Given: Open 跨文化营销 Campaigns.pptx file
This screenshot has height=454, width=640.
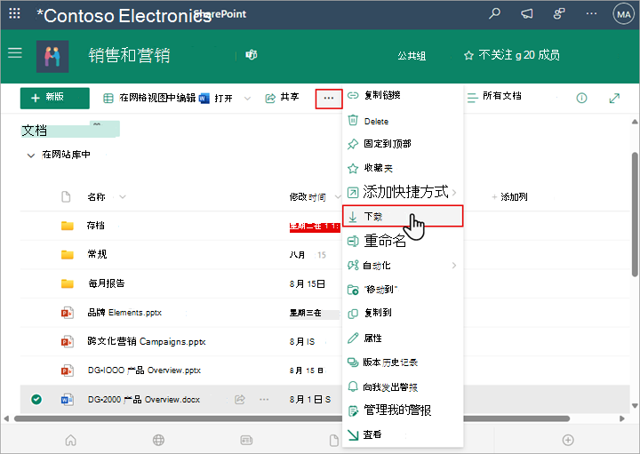Looking at the screenshot, I should tap(147, 341).
